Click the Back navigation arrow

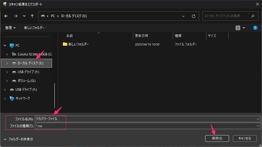[6, 16]
